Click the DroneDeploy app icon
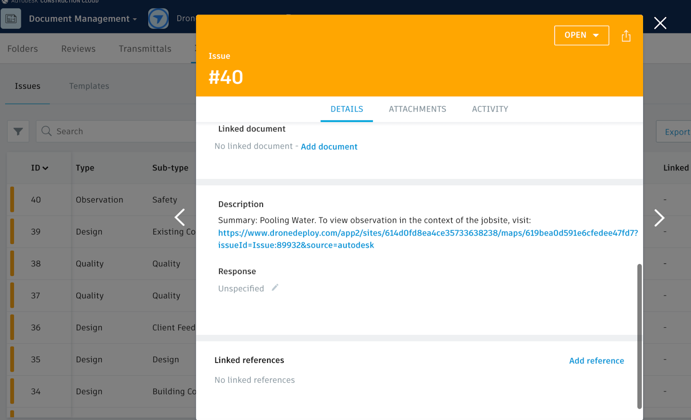691x420 pixels. coord(158,18)
